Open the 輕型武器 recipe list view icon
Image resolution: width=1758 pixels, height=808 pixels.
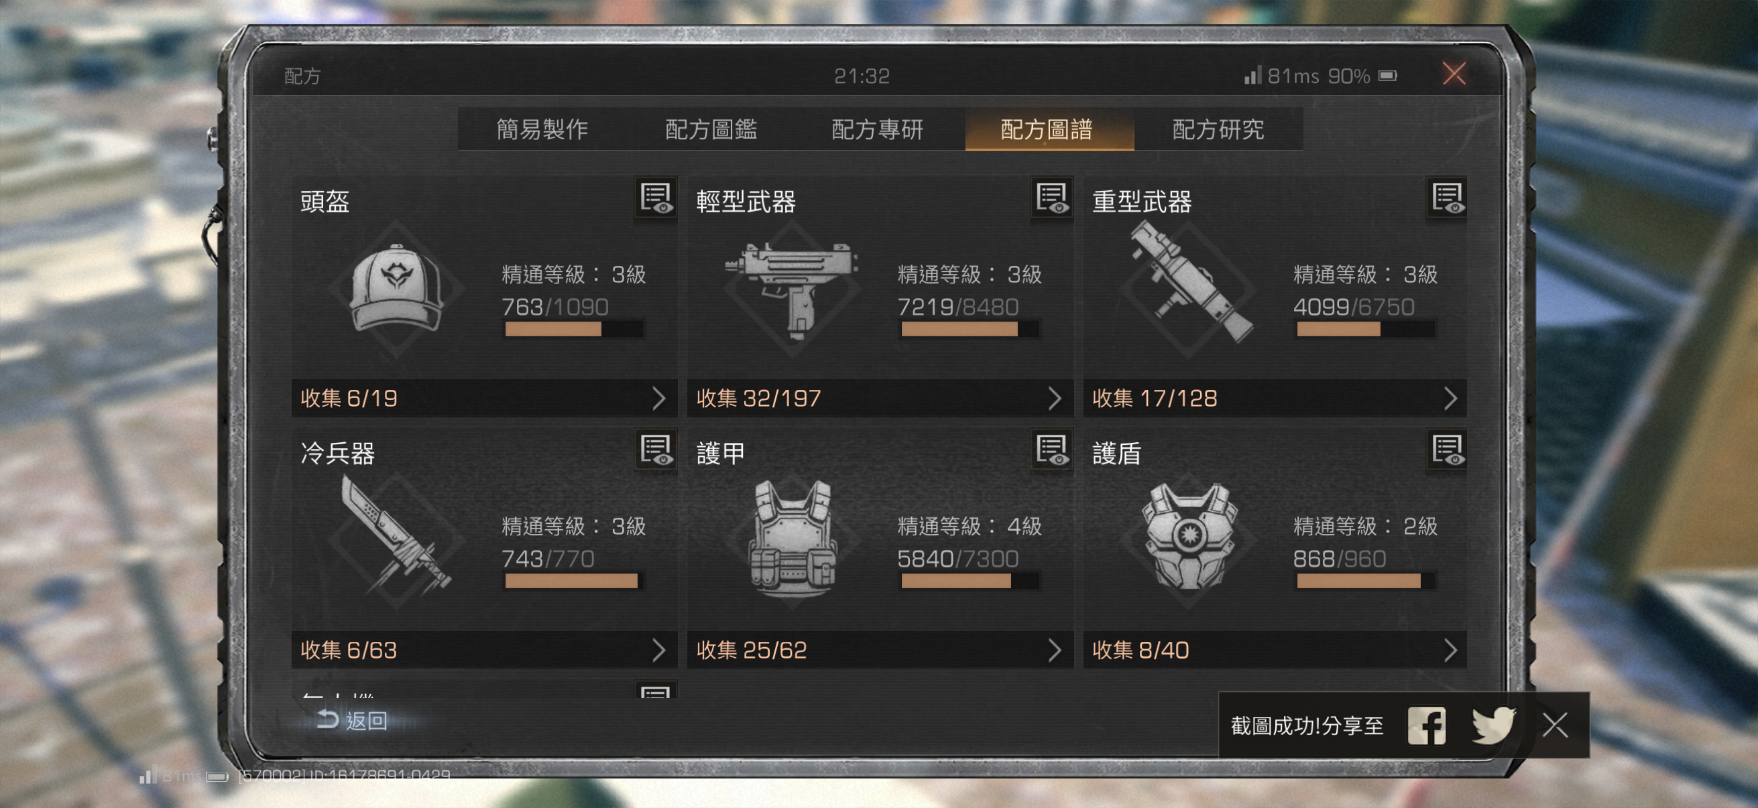(x=1052, y=198)
